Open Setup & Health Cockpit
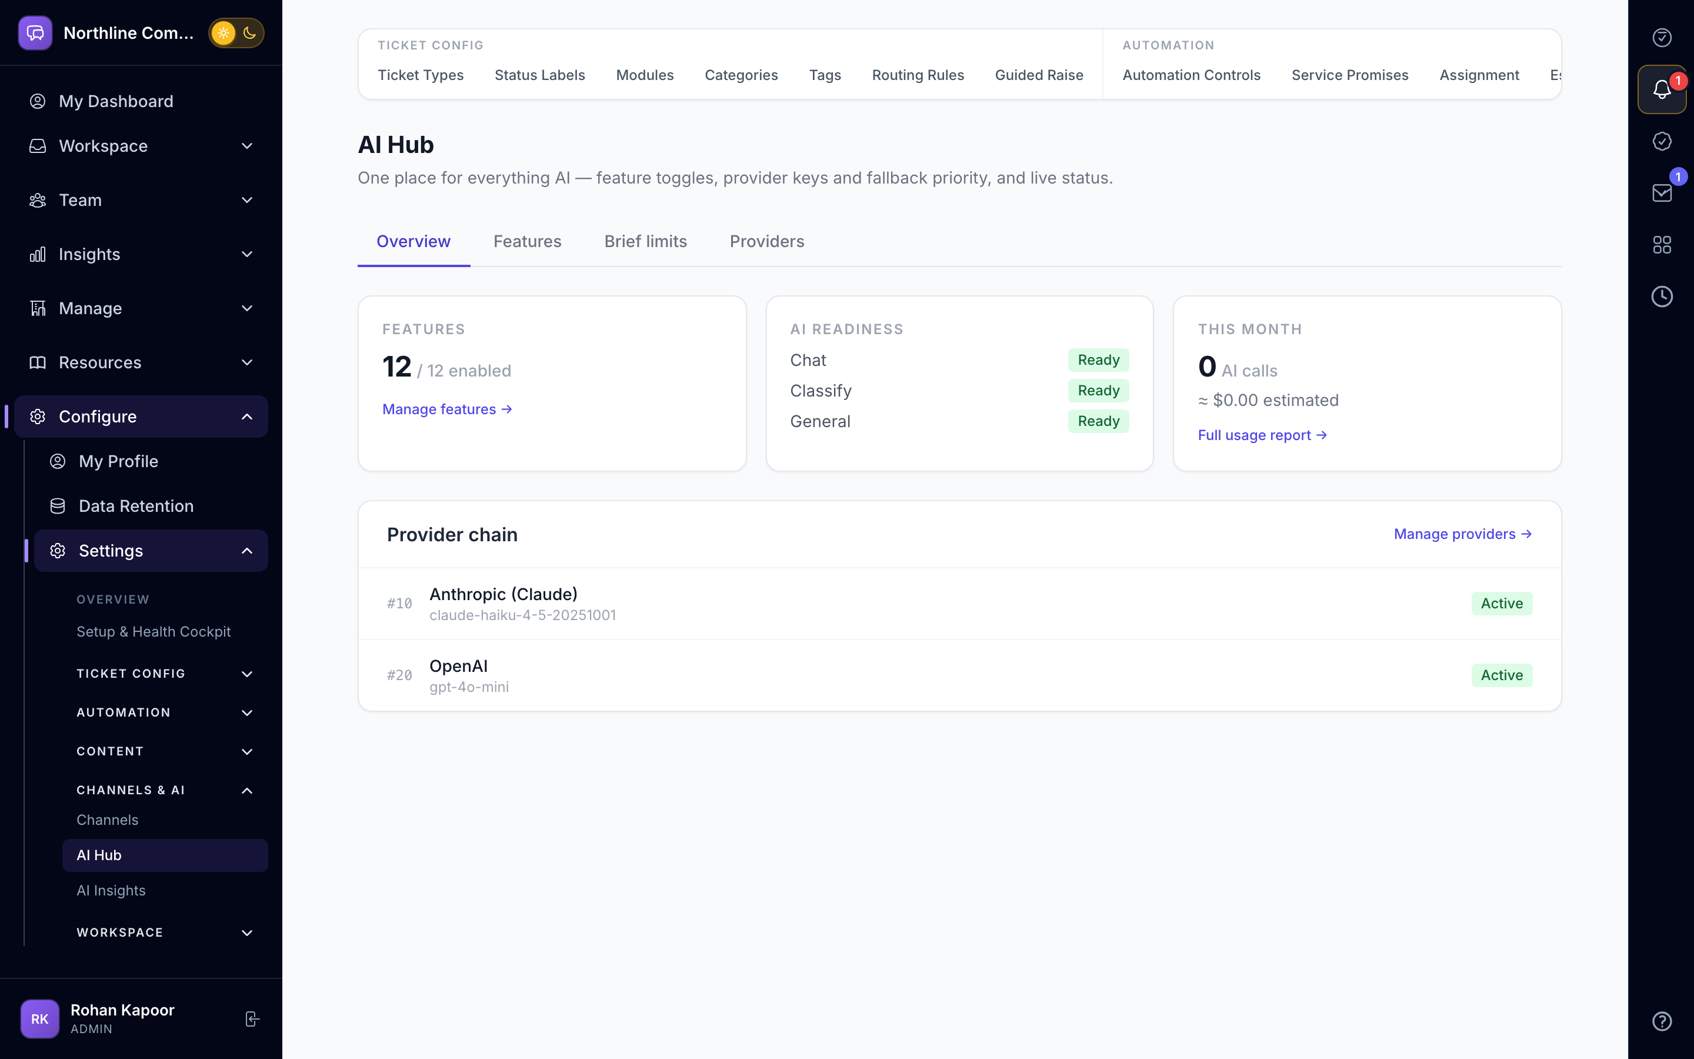The image size is (1694, 1059). [x=165, y=632]
